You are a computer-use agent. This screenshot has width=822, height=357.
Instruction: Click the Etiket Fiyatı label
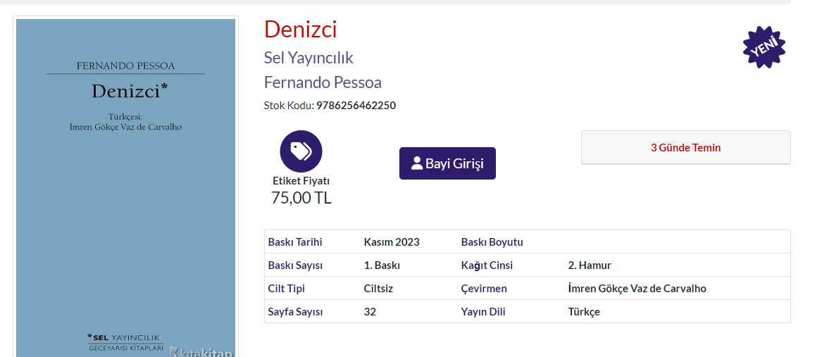(301, 181)
